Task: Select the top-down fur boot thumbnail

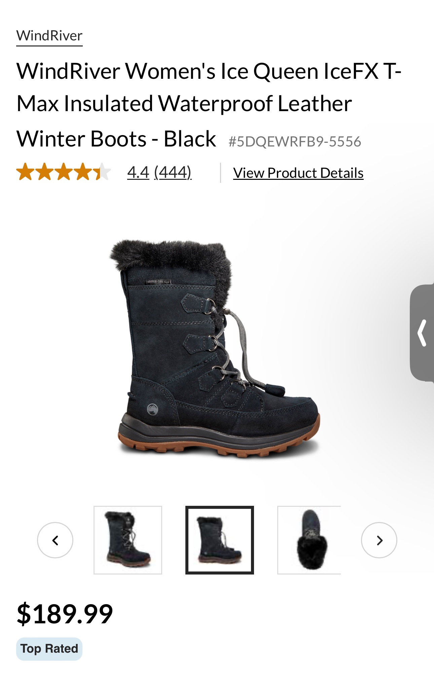Action: [309, 540]
